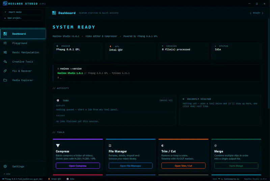Click the File Manager grid icon
Screen dimensions: 270x181
tap(110, 146)
